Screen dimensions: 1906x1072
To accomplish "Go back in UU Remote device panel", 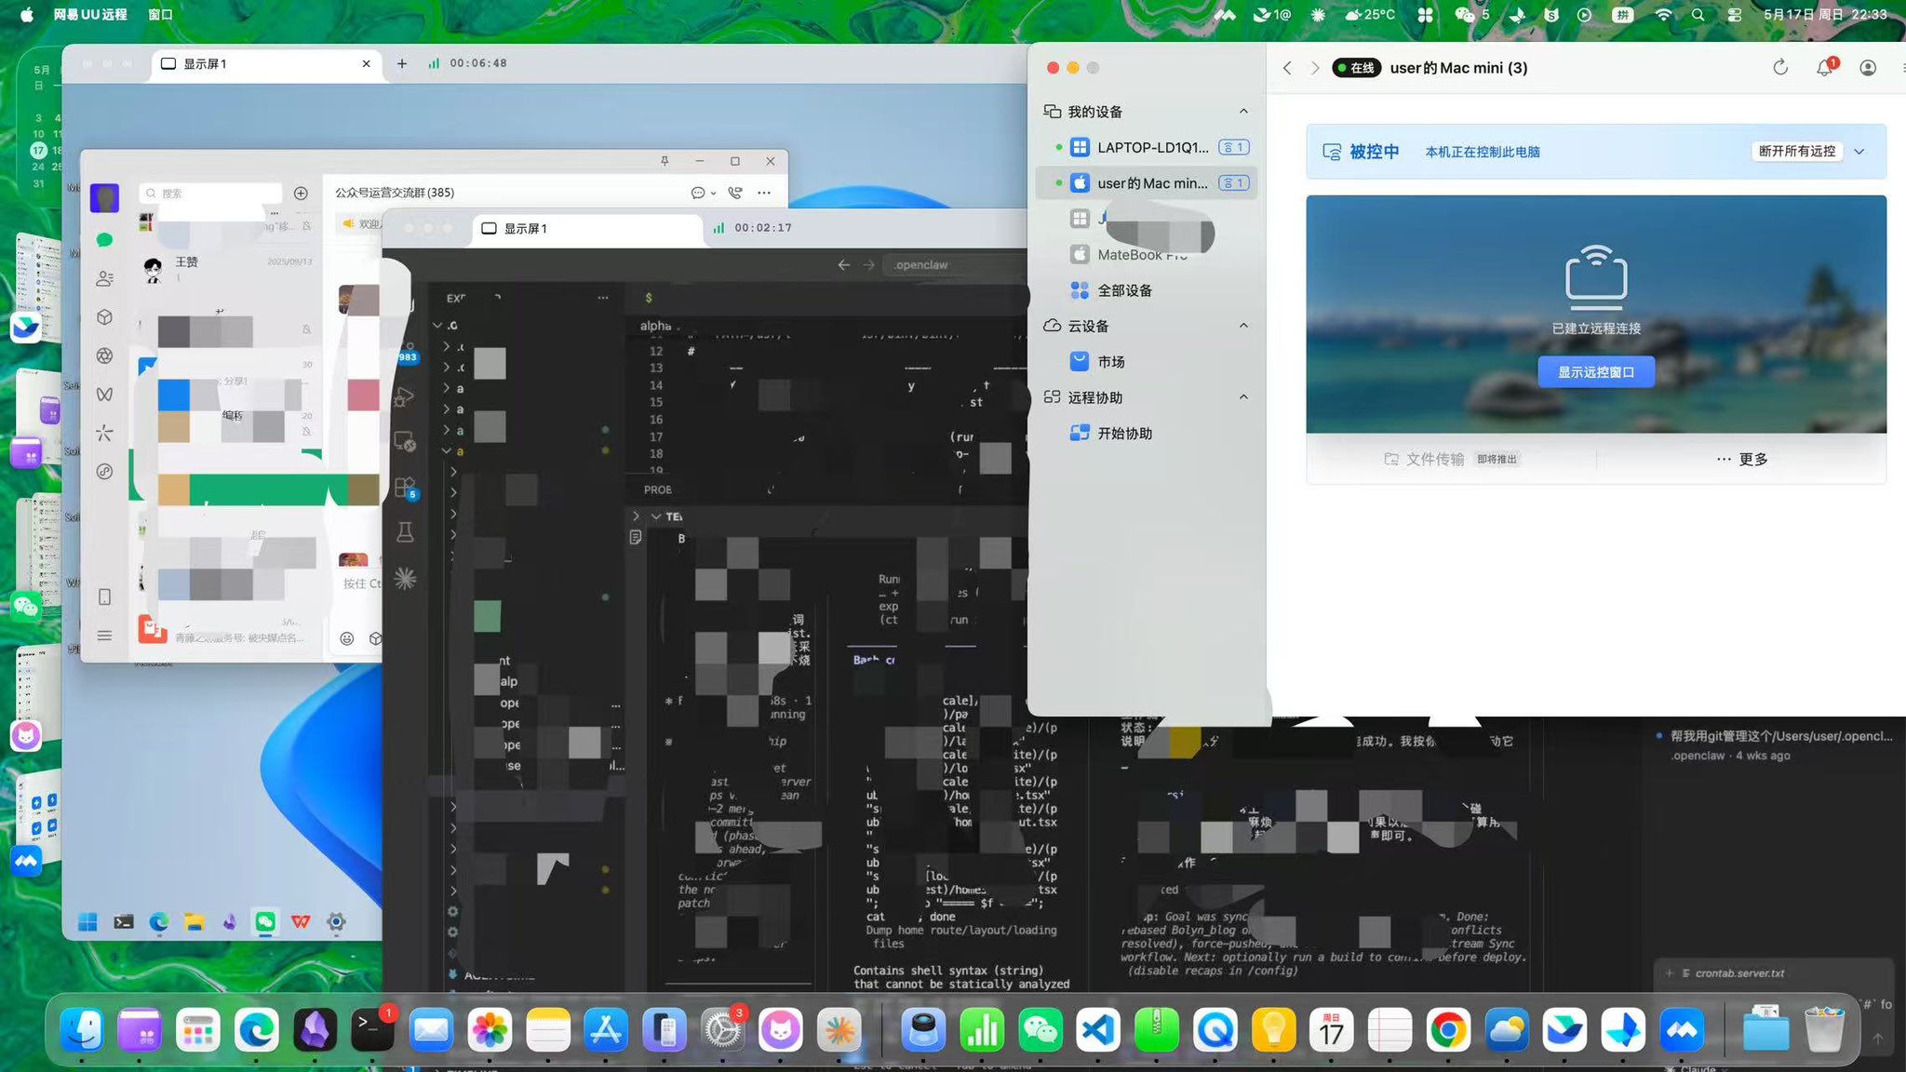I will pyautogui.click(x=1287, y=68).
